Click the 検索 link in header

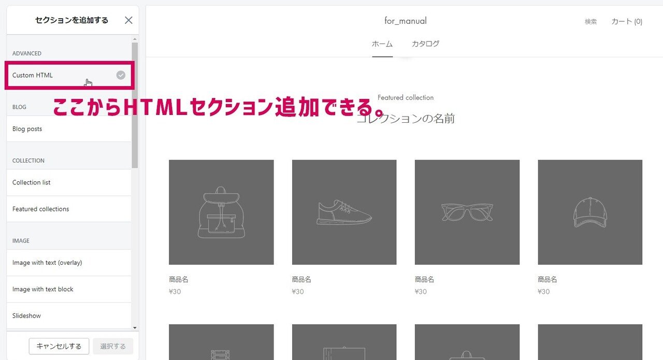tap(591, 22)
